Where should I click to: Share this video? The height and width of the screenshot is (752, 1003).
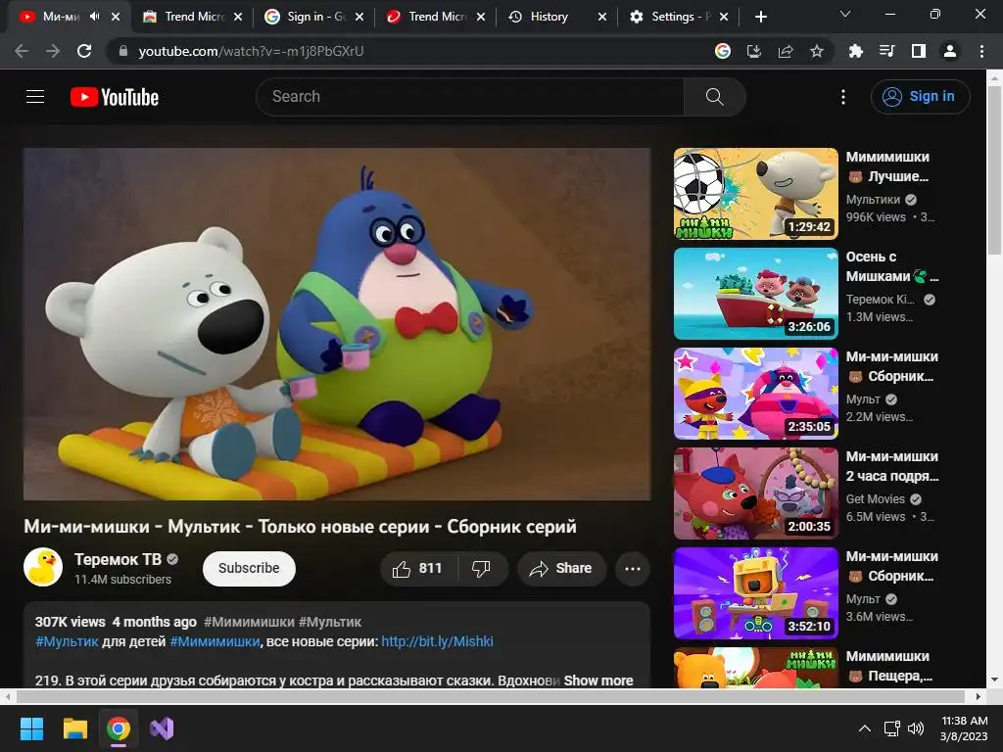561,569
